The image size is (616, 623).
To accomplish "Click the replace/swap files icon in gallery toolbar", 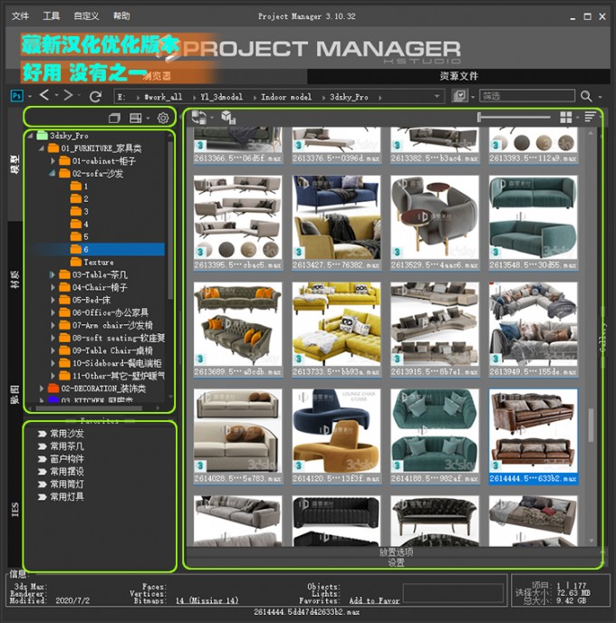I will click(x=198, y=118).
